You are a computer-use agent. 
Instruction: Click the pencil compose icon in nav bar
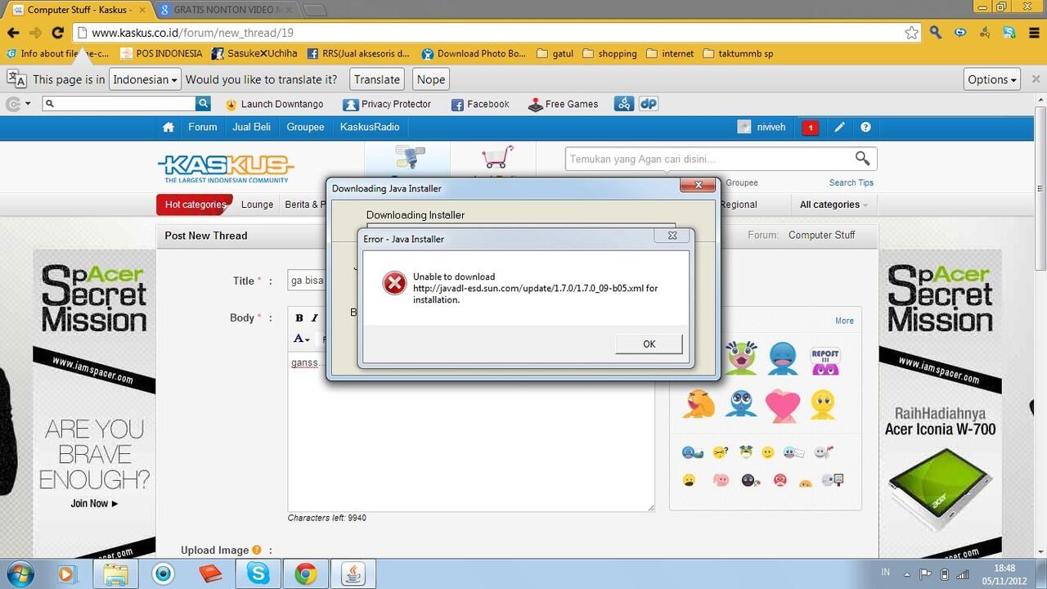pyautogui.click(x=839, y=128)
